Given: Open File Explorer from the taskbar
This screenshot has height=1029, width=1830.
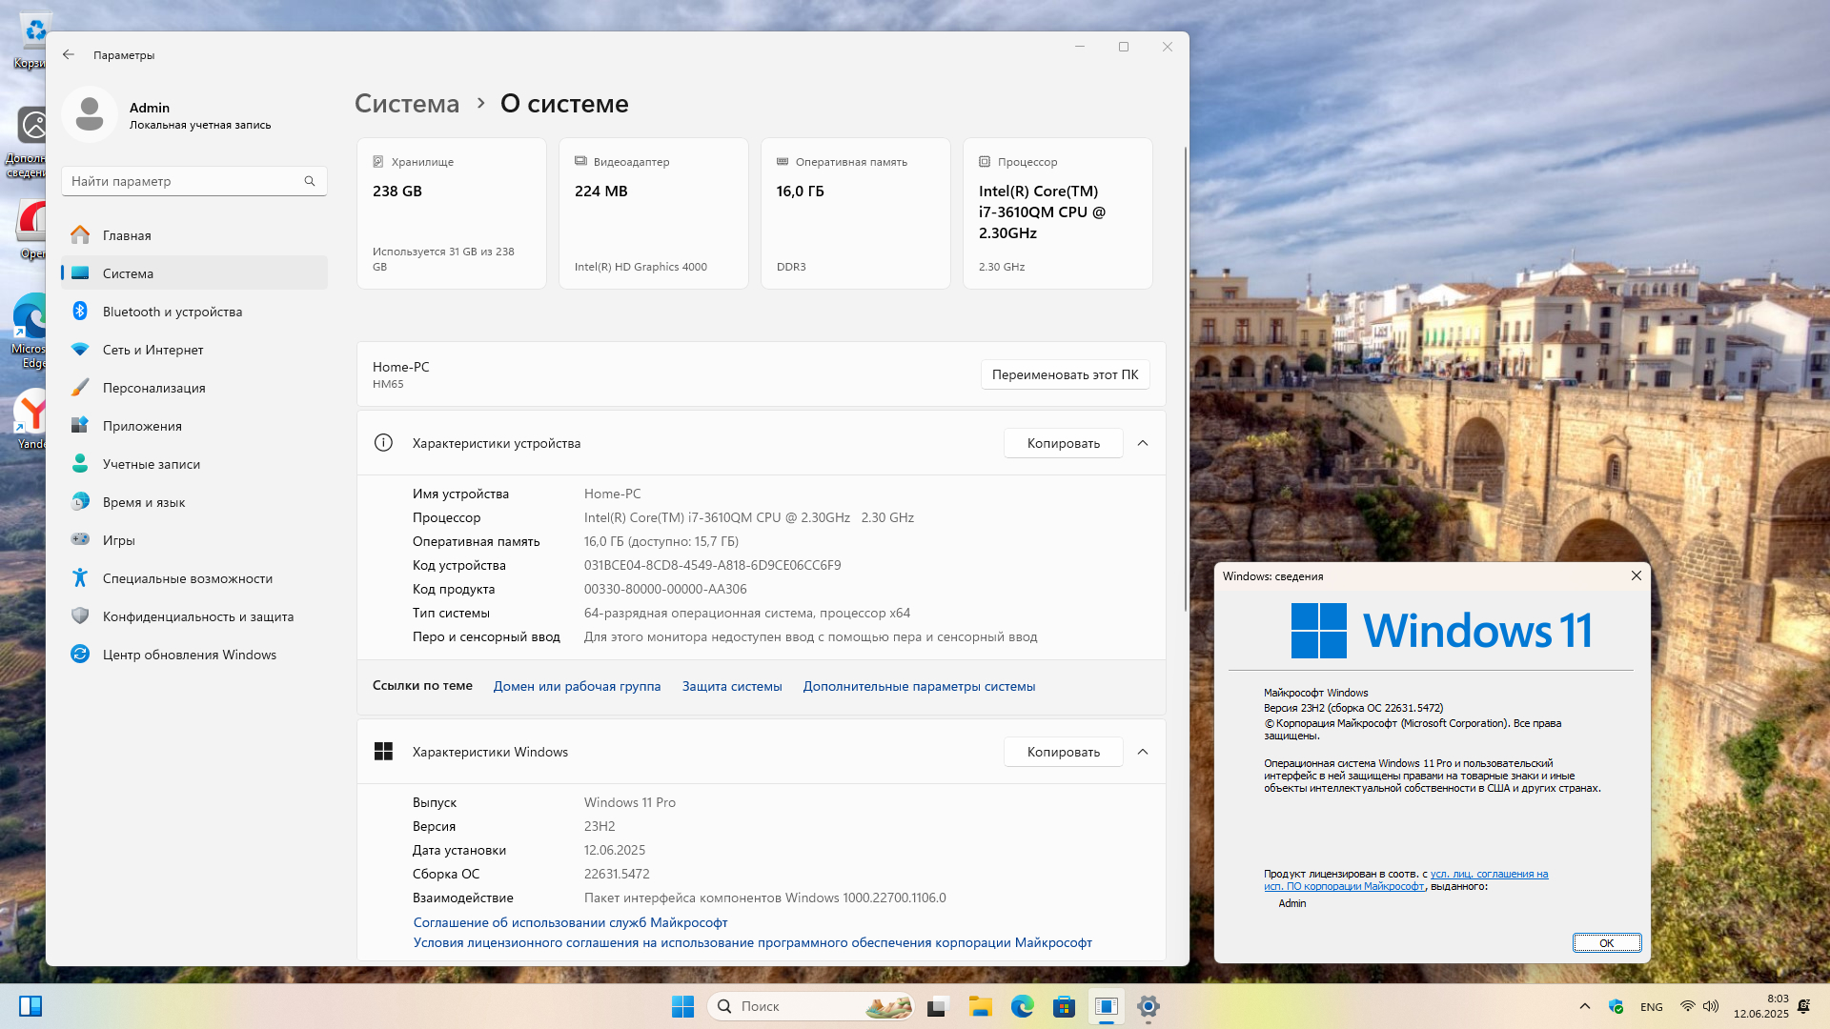Looking at the screenshot, I should click(980, 1006).
